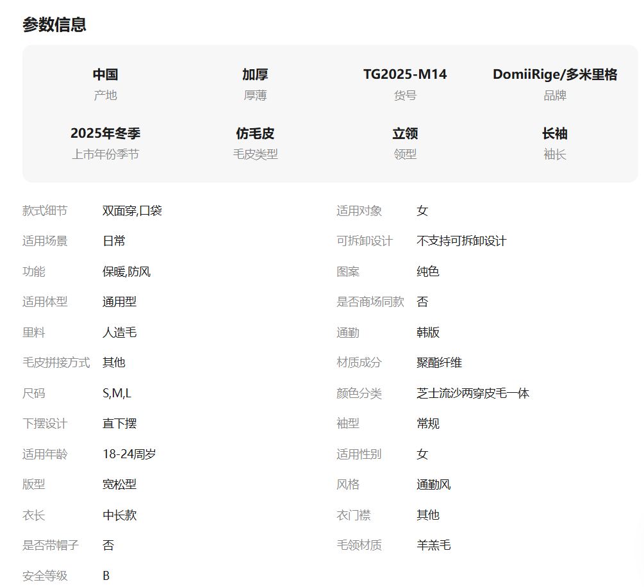This screenshot has height=587, width=644.
Task: Click the 长袖 sleeve length value
Action: click(554, 133)
